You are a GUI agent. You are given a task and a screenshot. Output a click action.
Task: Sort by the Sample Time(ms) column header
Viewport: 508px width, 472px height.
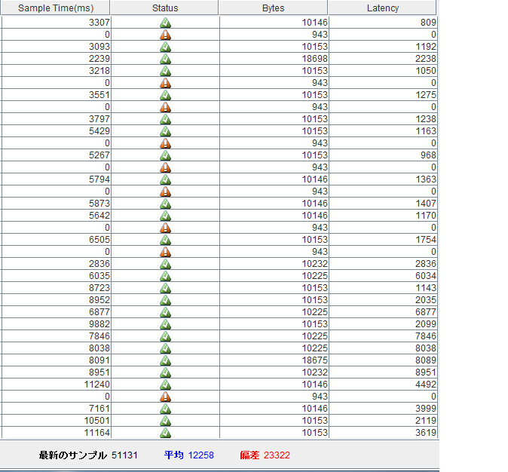[54, 8]
